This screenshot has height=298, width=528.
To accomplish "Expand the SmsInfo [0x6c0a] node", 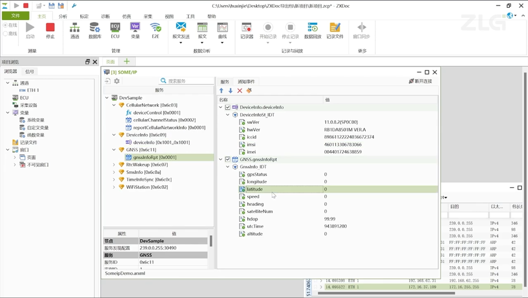I will (114, 172).
